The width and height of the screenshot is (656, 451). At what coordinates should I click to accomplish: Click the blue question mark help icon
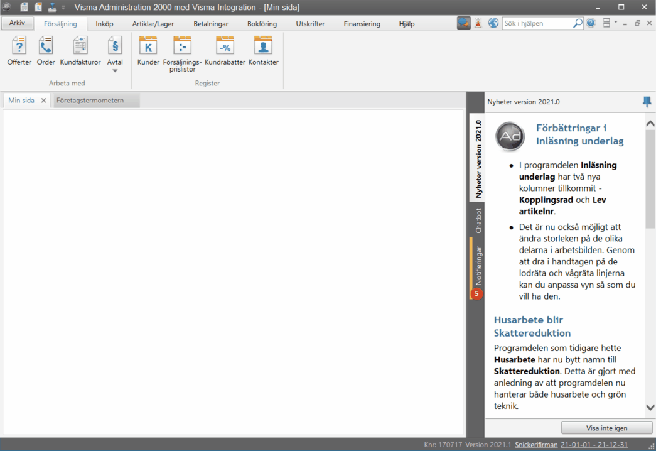click(591, 23)
